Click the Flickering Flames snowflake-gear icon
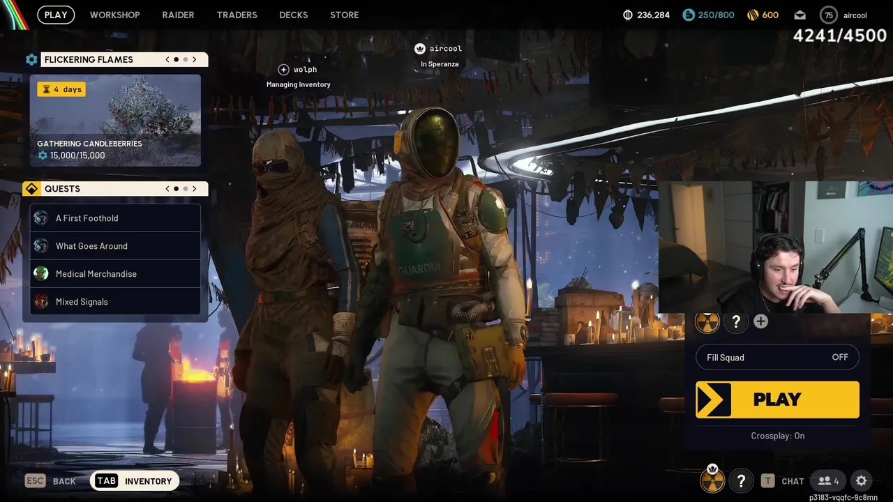Viewport: 893px width, 502px height. 31,60
